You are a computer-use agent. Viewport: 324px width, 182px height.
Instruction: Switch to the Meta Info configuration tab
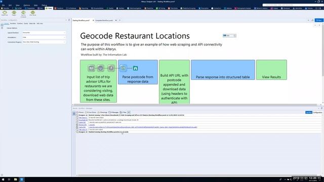32,24
